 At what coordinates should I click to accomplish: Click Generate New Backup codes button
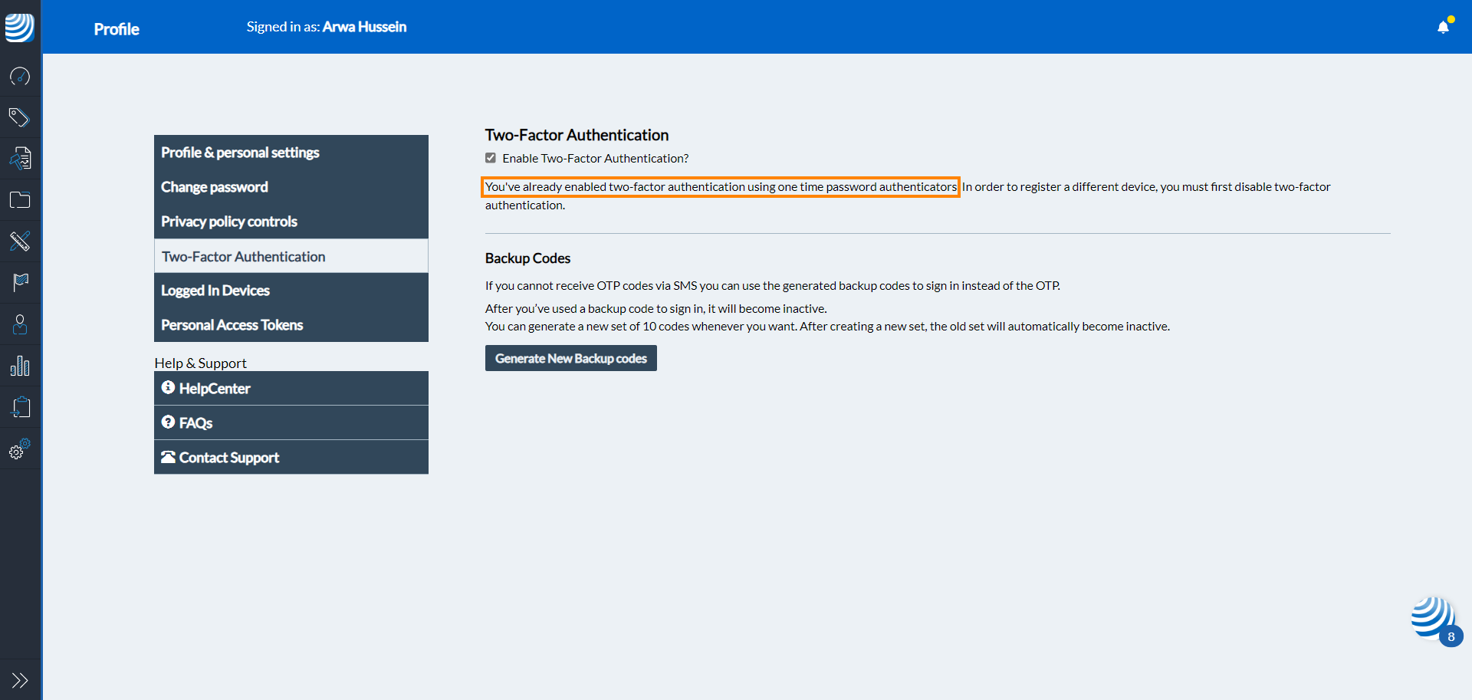coord(570,358)
